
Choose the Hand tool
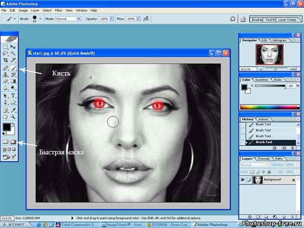[x=5, y=116]
